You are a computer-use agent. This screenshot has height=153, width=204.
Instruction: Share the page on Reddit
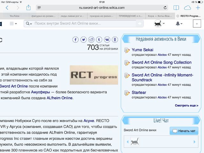click(x=91, y=40)
